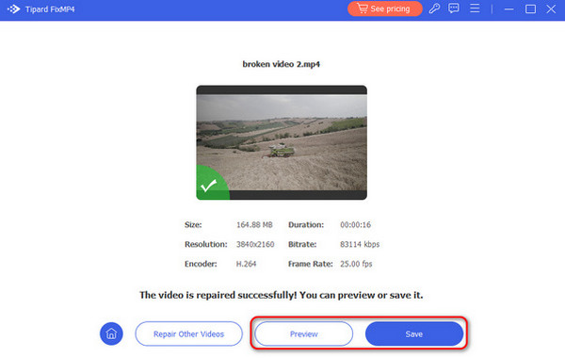
Task: Click the Tipard FixMP4 title text
Action: [x=50, y=9]
